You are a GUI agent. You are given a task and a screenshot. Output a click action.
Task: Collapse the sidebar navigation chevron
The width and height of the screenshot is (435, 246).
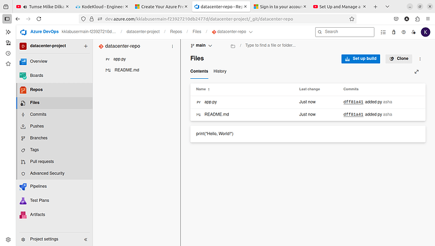click(x=86, y=239)
